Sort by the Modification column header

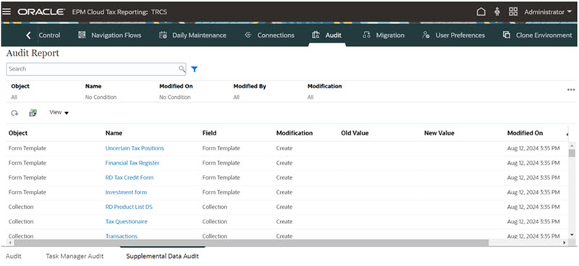(295, 133)
